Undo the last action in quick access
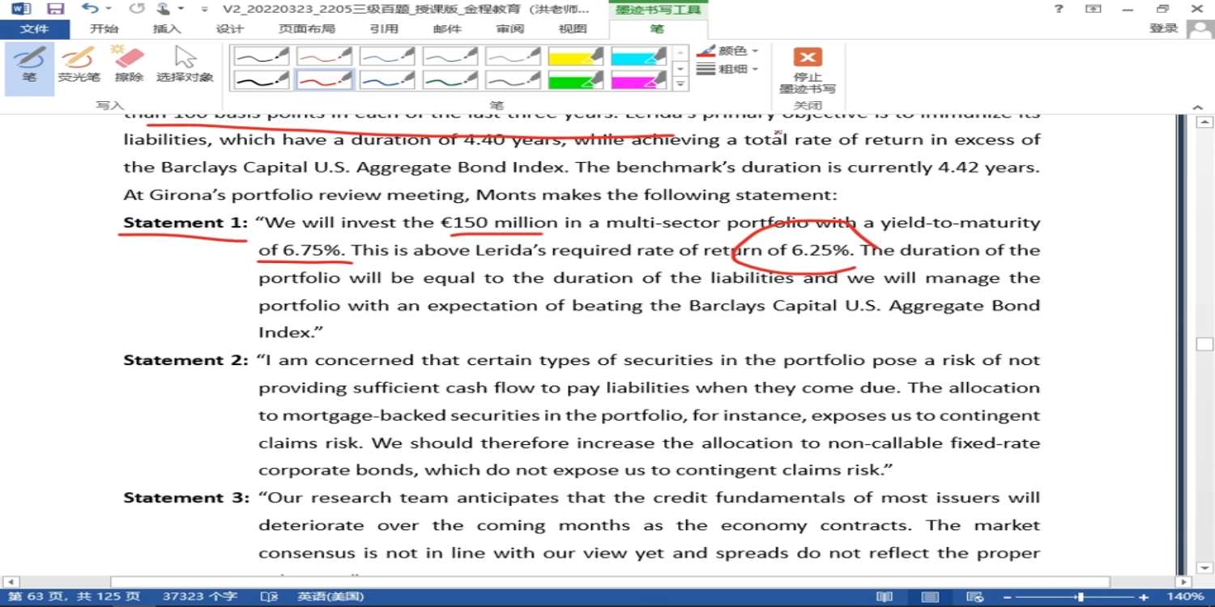The width and height of the screenshot is (1215, 607). (89, 9)
